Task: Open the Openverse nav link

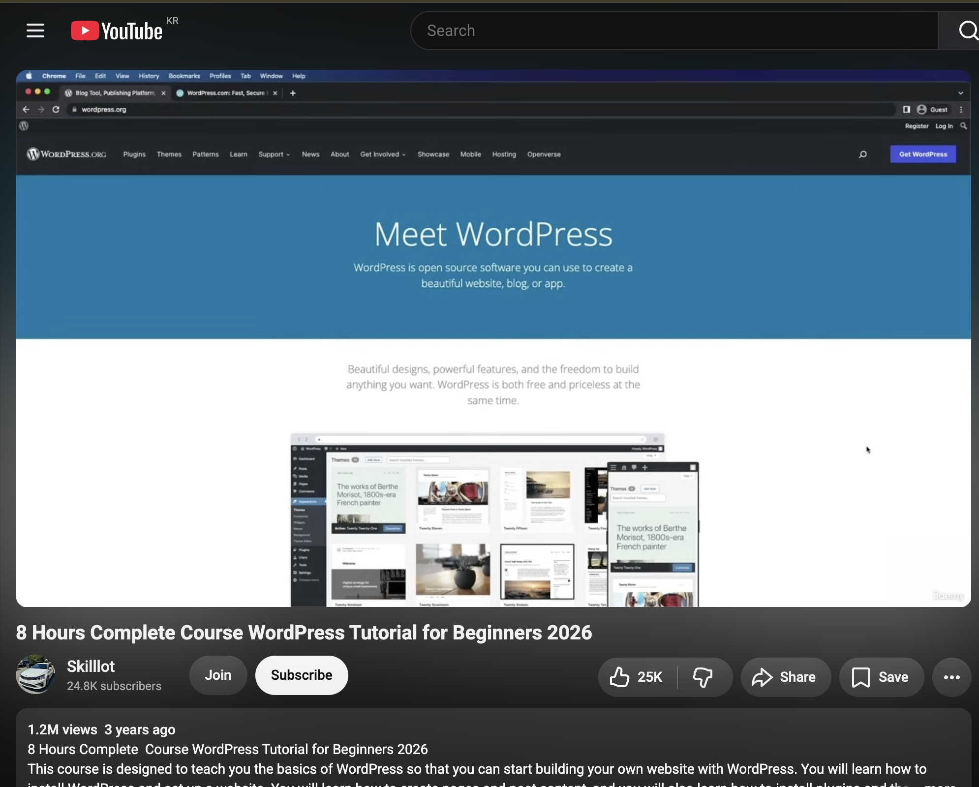Action: tap(544, 154)
